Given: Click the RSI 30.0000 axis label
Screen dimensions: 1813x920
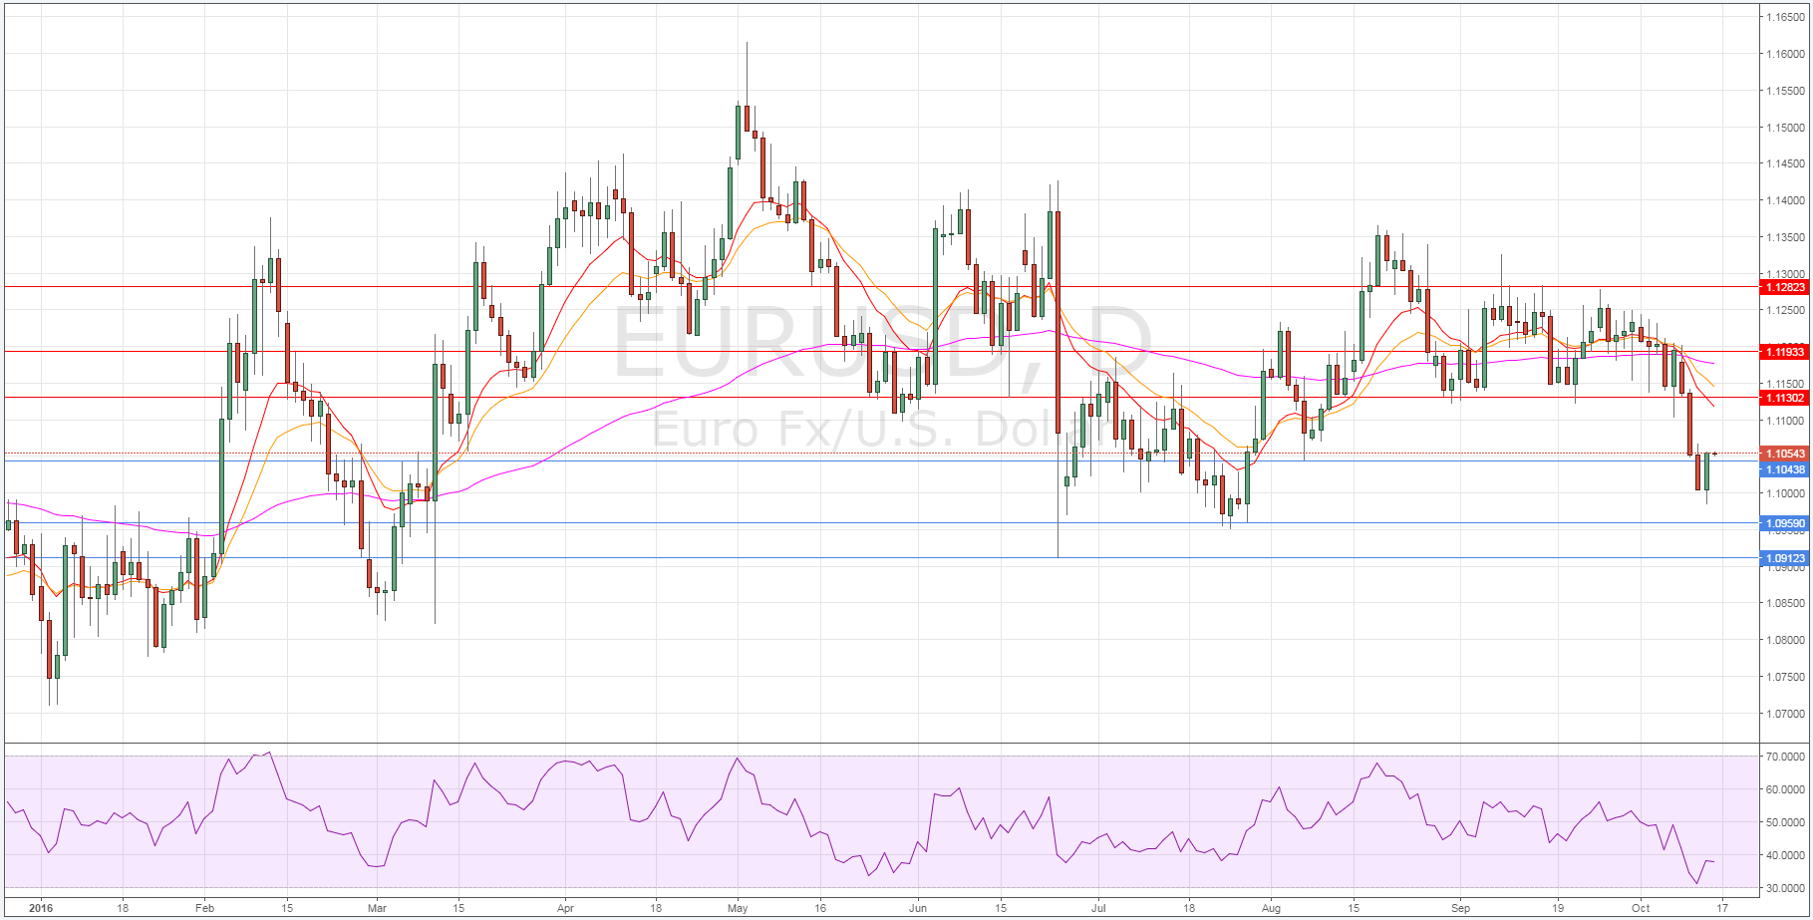Looking at the screenshot, I should point(1785,888).
